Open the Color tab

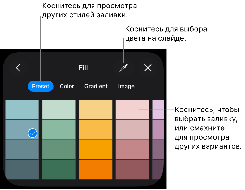(67, 86)
